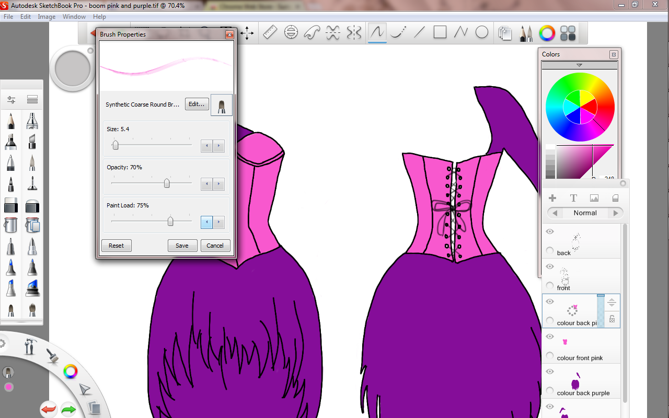Click the green redo arrow
669x418 pixels.
(68, 409)
